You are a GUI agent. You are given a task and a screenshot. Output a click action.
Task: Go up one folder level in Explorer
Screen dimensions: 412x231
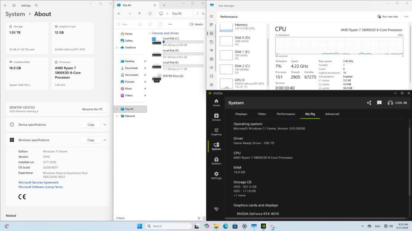pyautogui.click(x=139, y=13)
